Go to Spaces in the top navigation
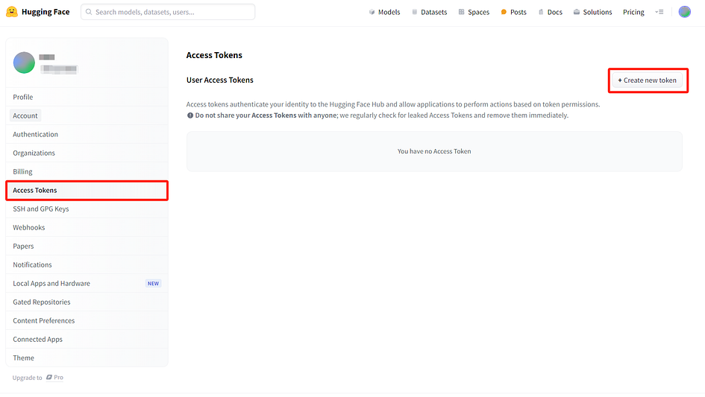Screen dimensions: 705x397 click(474, 12)
